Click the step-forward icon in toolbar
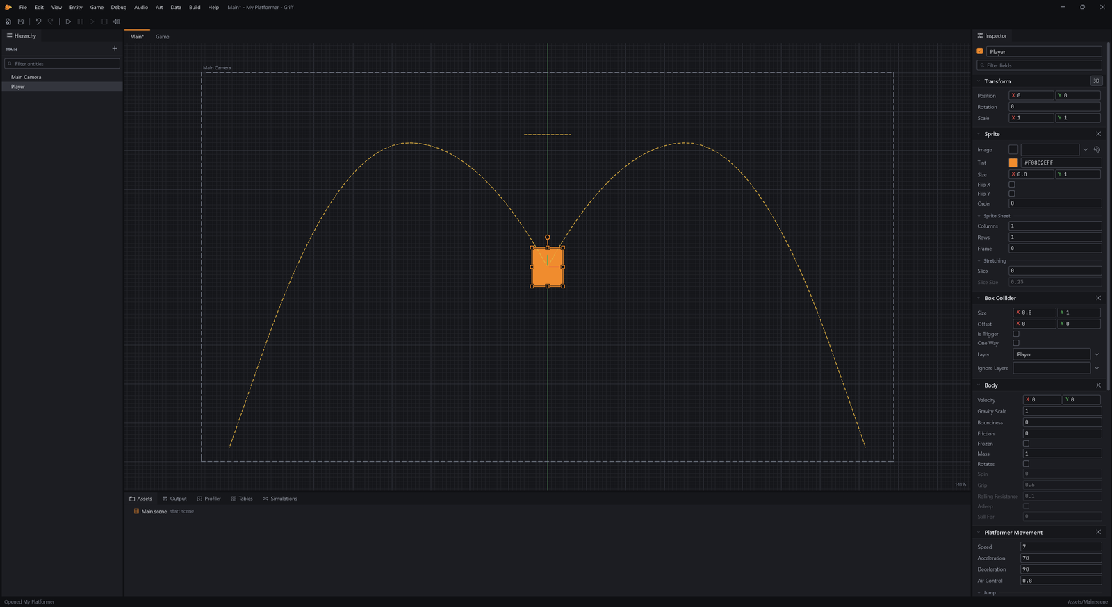 (x=92, y=22)
